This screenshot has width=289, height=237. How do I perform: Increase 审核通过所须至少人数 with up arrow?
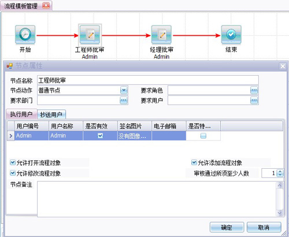(x=280, y=171)
